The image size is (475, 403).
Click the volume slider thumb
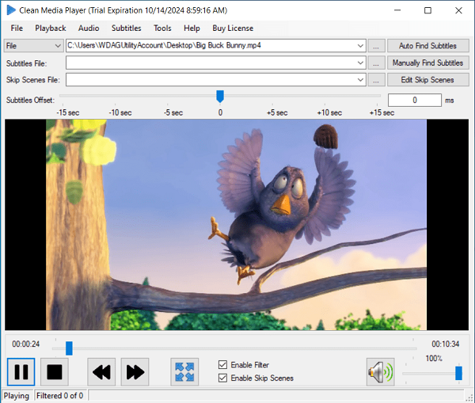[x=458, y=373]
